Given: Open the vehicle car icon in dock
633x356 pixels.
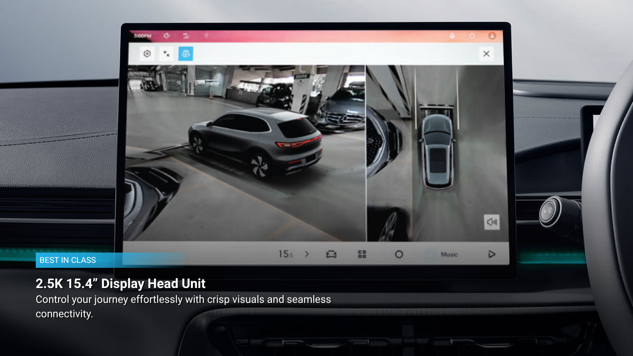Looking at the screenshot, I should [331, 254].
